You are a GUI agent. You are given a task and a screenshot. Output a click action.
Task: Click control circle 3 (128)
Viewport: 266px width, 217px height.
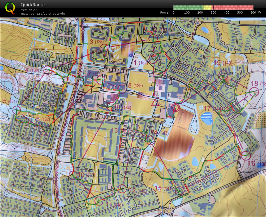(104, 48)
